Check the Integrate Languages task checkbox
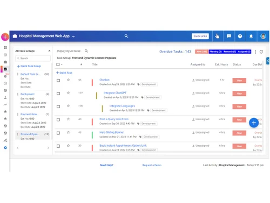The image size is (270, 203). click(x=58, y=107)
